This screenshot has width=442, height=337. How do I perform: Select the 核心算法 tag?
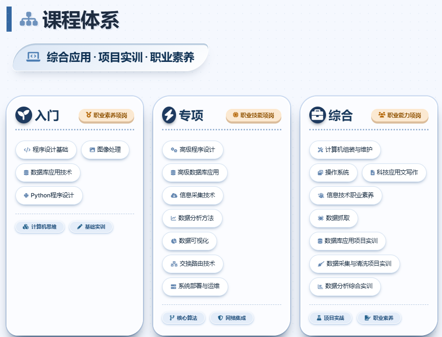pyautogui.click(x=184, y=318)
